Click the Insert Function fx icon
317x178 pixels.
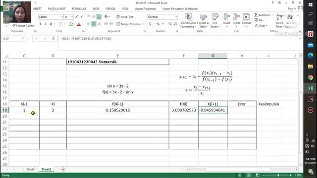[x=53, y=39]
